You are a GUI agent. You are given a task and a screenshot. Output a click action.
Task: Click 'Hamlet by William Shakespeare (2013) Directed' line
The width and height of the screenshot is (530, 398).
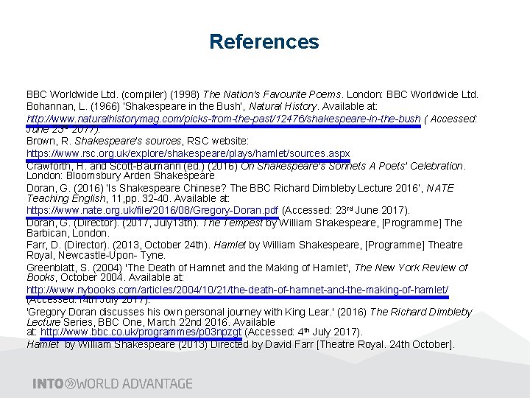241,344
